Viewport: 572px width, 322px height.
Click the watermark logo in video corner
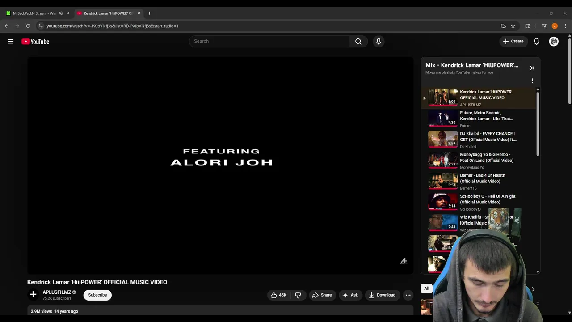404,261
